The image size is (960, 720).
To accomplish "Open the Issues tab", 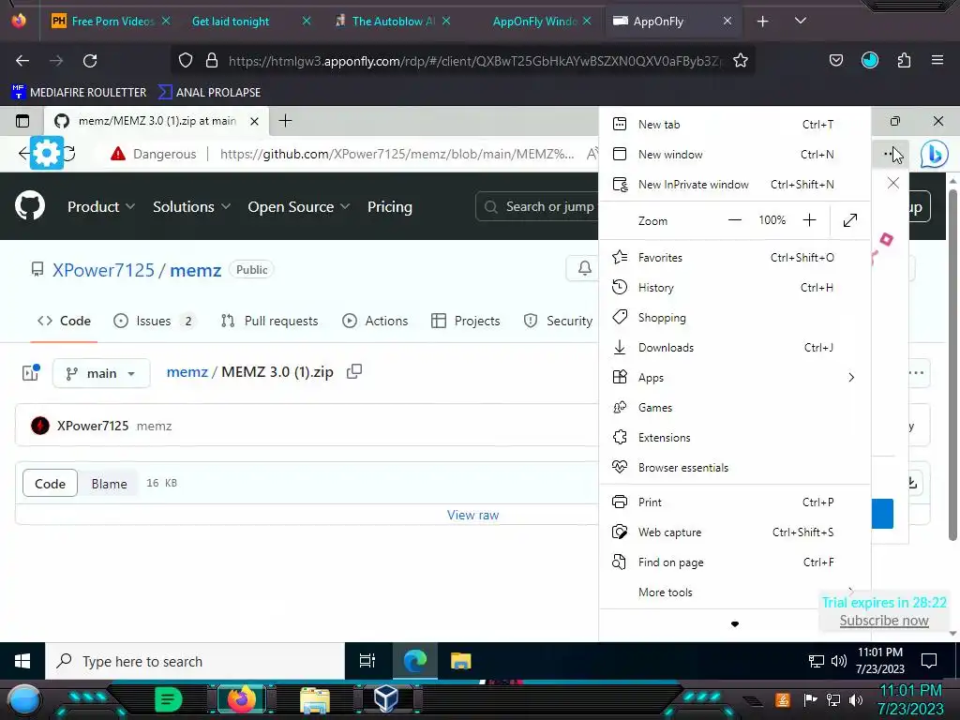I will pos(155,321).
